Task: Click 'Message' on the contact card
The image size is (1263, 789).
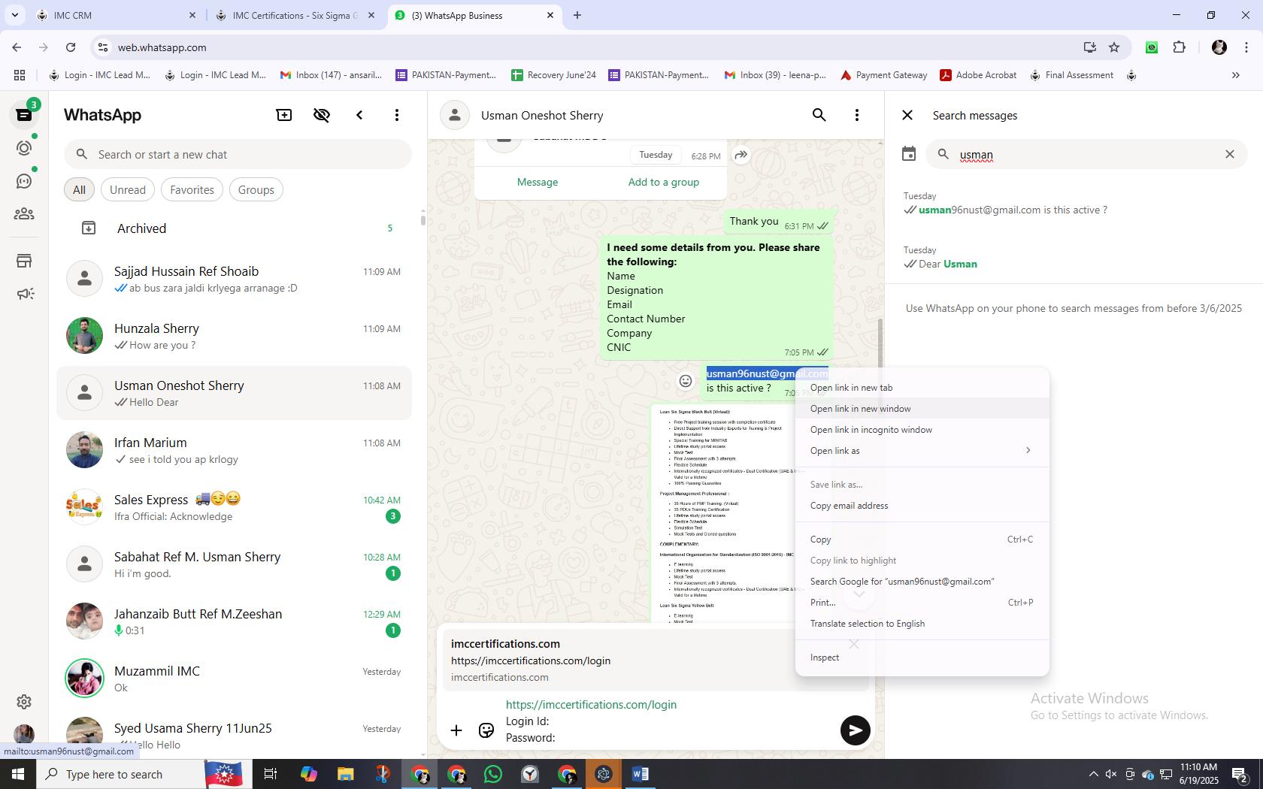Action: pyautogui.click(x=538, y=182)
